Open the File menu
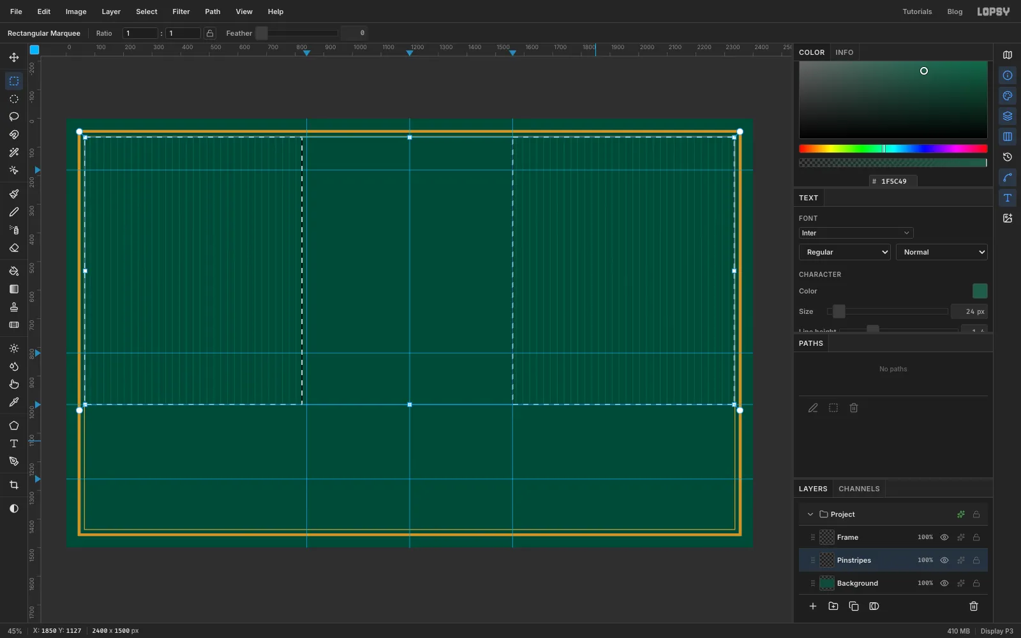Viewport: 1021px width, 638px height. coord(16,11)
